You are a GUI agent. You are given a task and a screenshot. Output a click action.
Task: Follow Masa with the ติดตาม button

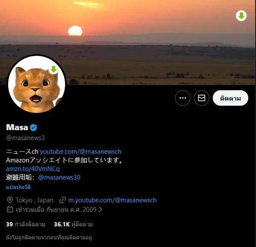coord(230,98)
